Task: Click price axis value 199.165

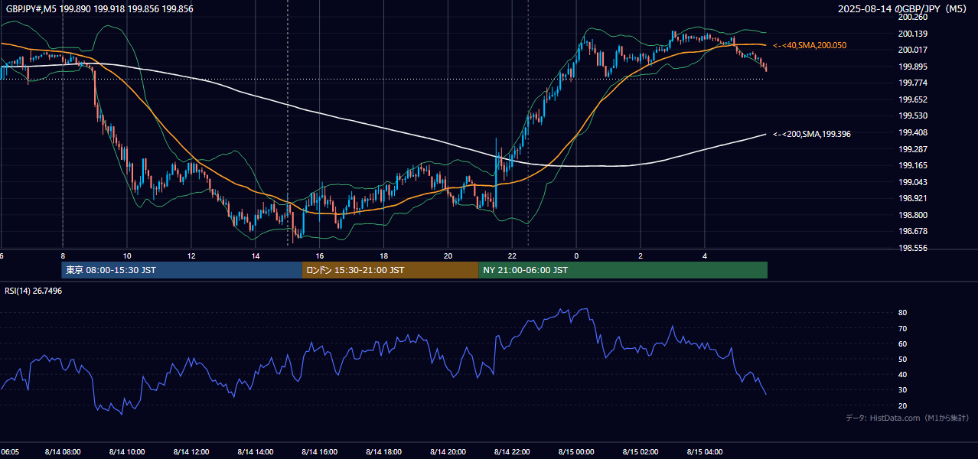Action: pos(913,165)
